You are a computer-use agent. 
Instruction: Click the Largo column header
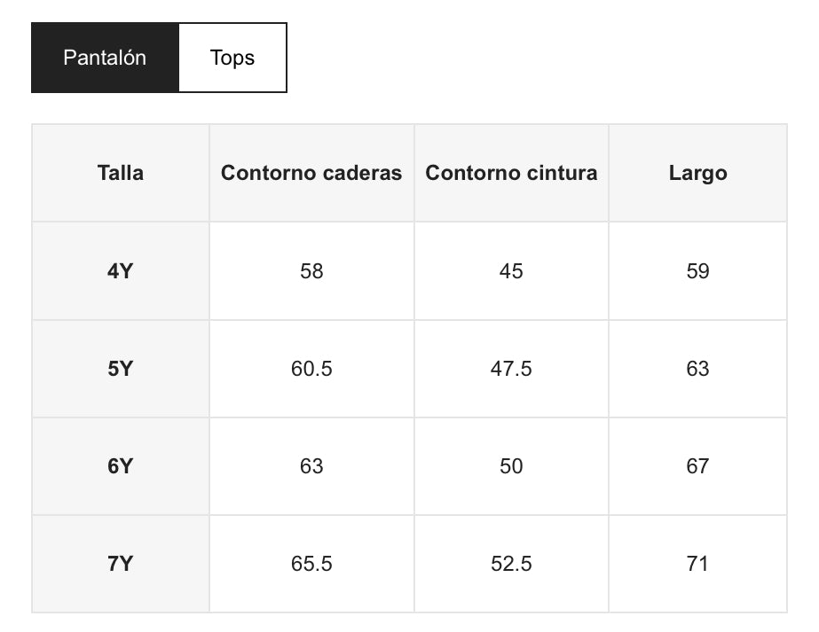(697, 173)
